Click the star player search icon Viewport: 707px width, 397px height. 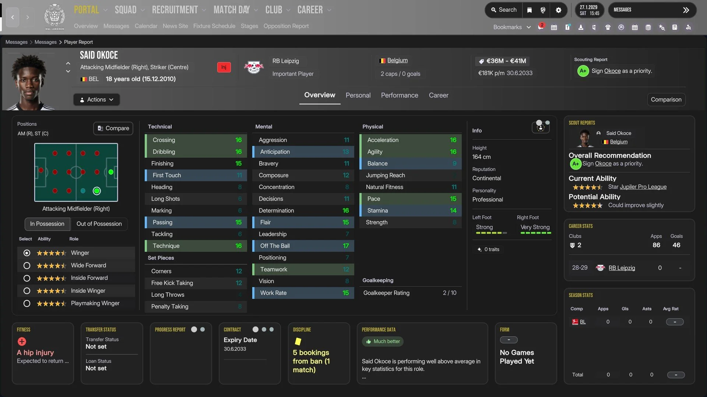[x=662, y=27]
